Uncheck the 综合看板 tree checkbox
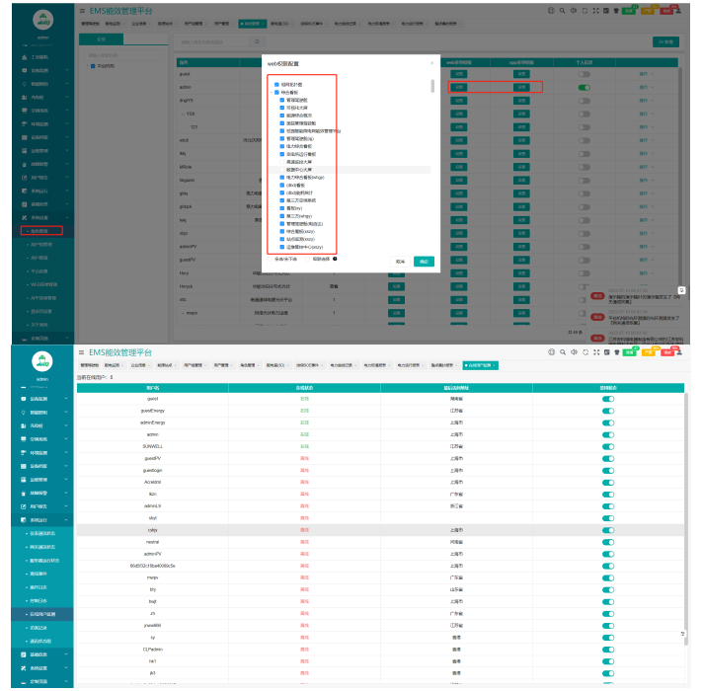Image resolution: width=701 pixels, height=691 pixels. (x=278, y=93)
